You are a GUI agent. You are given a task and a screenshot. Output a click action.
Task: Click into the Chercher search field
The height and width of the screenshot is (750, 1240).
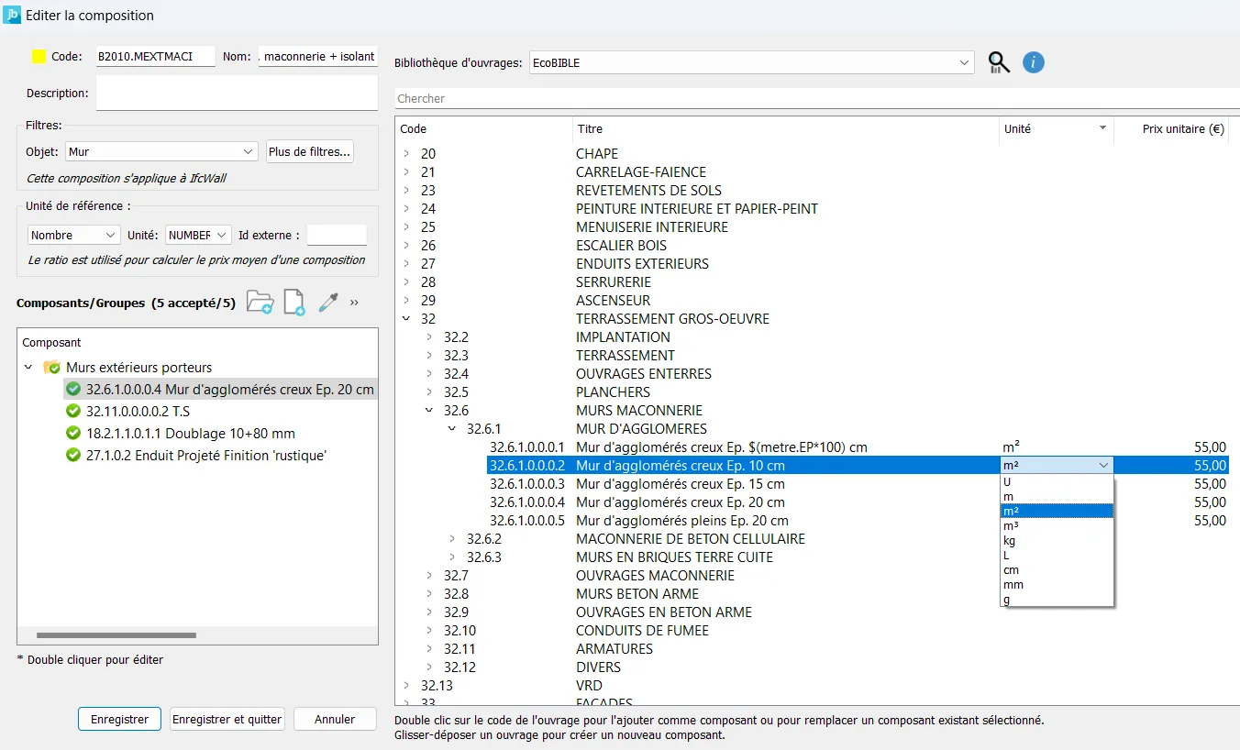point(816,98)
